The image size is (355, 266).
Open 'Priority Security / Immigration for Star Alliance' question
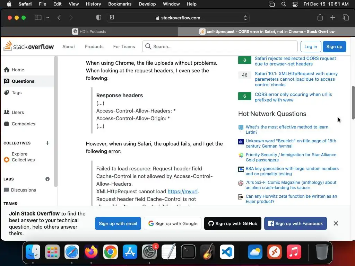pos(291,157)
